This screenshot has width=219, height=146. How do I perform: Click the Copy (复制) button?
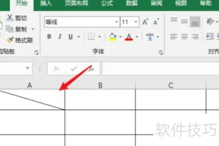click(x=16, y=29)
